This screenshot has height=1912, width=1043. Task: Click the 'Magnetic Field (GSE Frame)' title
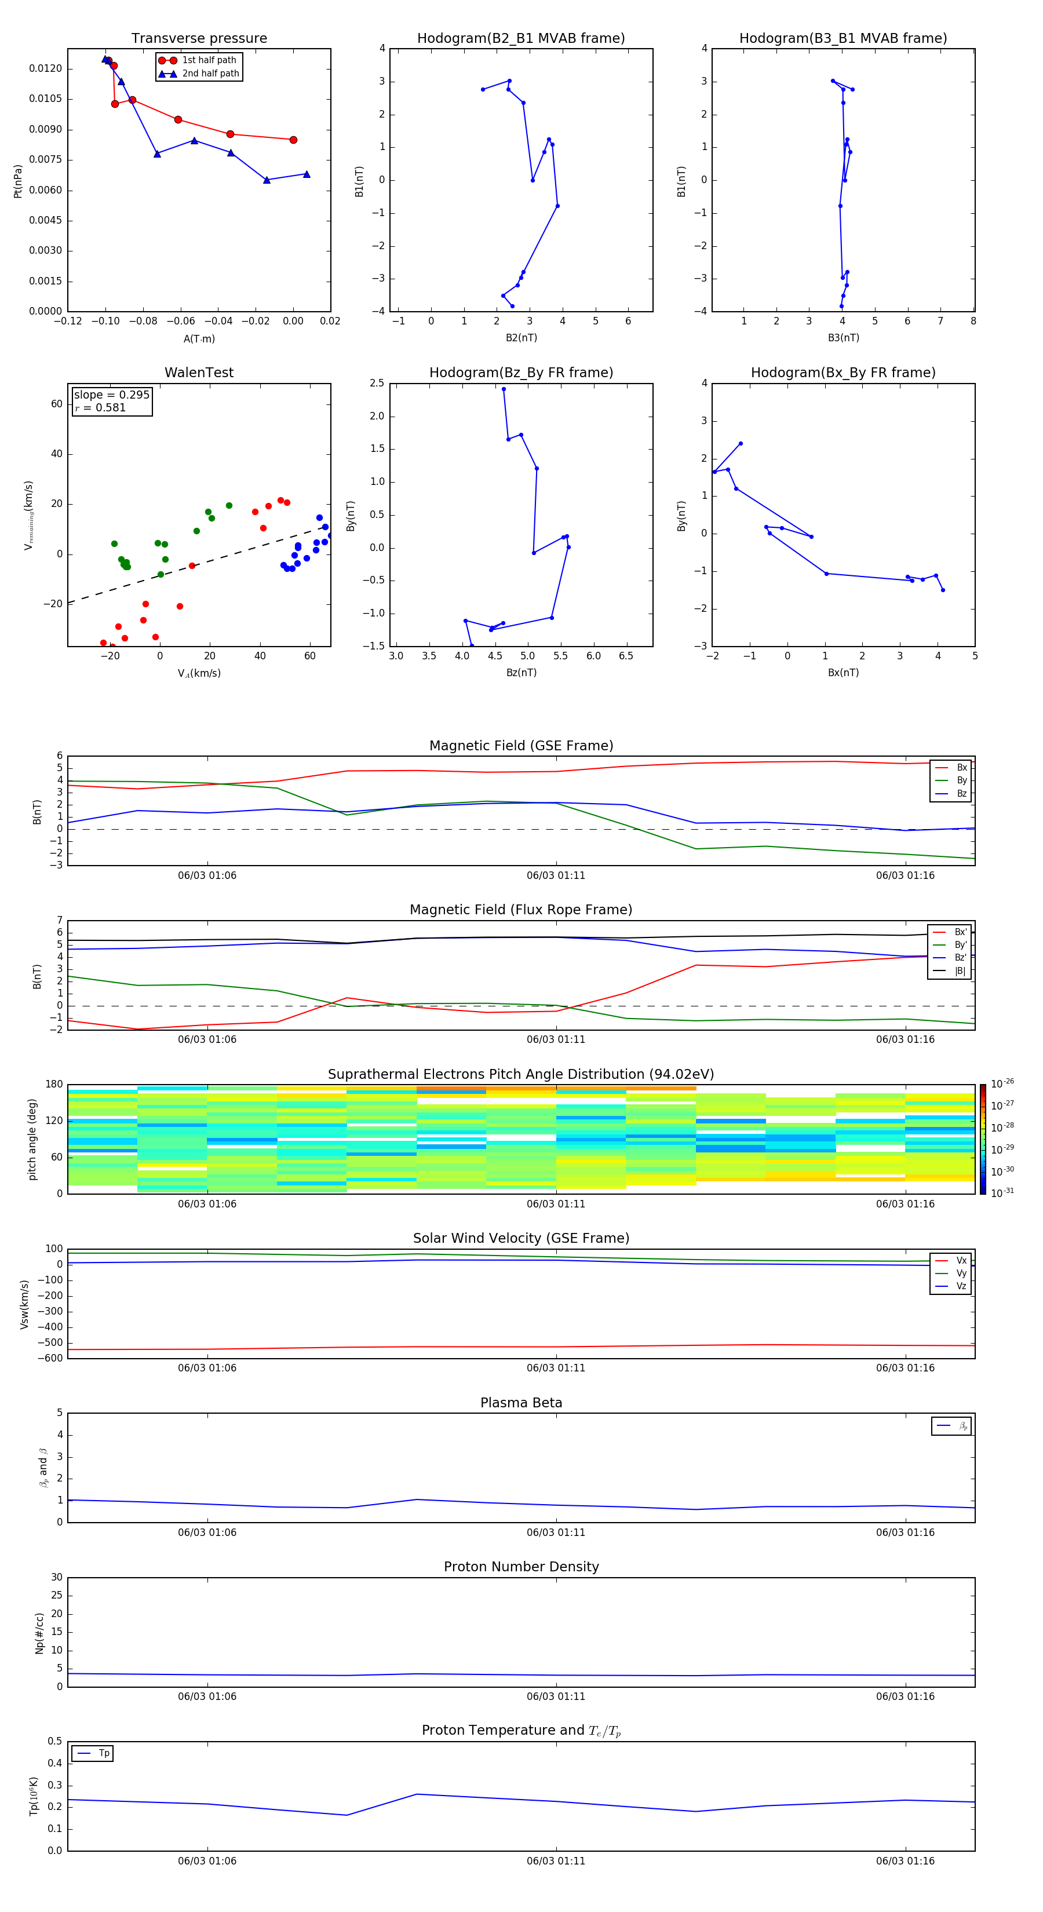pyautogui.click(x=521, y=746)
